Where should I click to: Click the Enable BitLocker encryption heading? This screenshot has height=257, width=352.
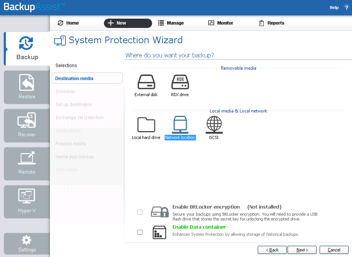coord(206,207)
